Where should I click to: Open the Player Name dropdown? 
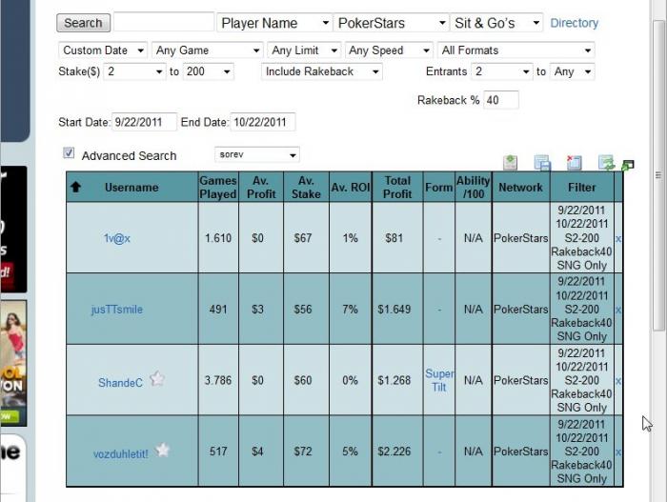coord(275,23)
